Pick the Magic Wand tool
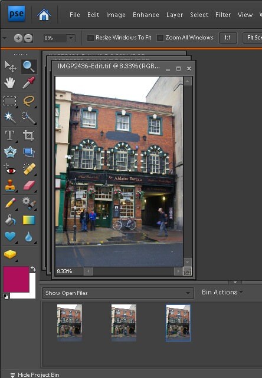This screenshot has height=378, width=262. click(x=10, y=118)
